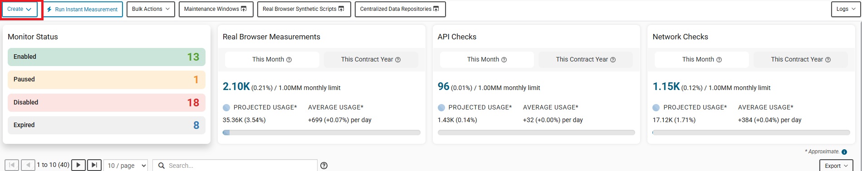The width and height of the screenshot is (862, 171).
Task: Click the Search input field
Action: (x=235, y=166)
